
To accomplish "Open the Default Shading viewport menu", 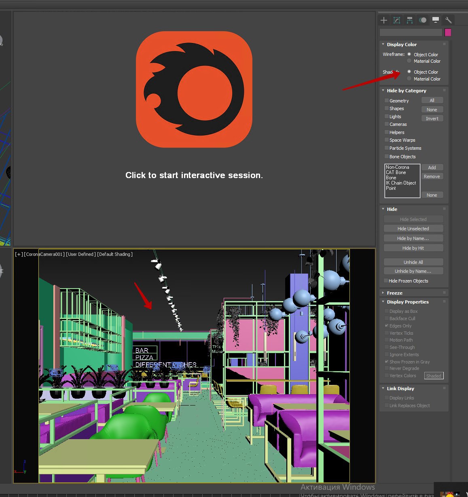I will click(115, 254).
